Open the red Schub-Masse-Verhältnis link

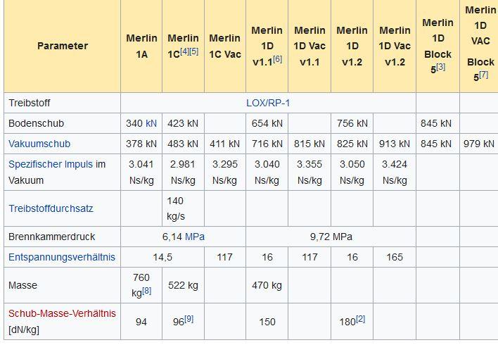point(62,313)
